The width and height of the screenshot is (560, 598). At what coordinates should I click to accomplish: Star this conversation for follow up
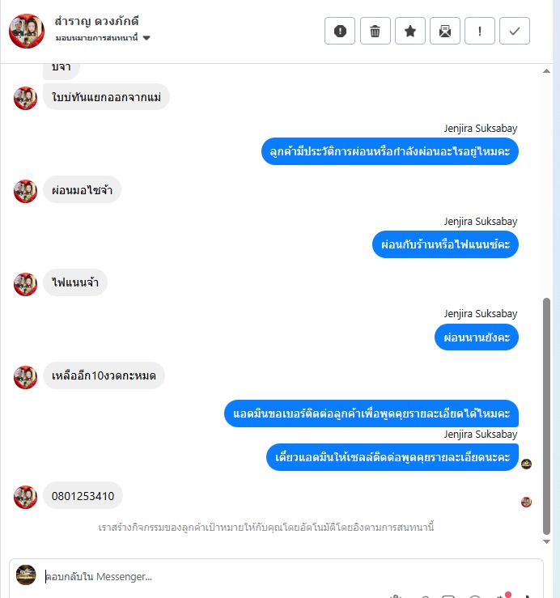tap(410, 31)
